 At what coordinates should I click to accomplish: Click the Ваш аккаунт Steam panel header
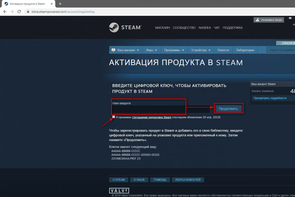tap(273, 84)
